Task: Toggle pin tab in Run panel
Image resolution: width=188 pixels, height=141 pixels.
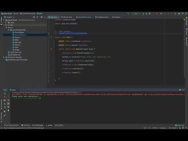Action: point(5,116)
